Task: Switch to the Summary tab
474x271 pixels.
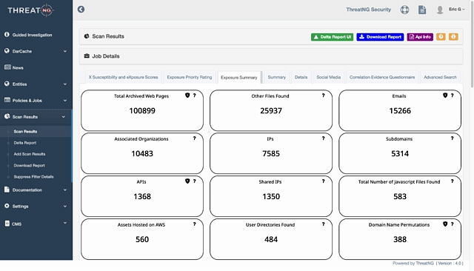Action: [x=276, y=77]
